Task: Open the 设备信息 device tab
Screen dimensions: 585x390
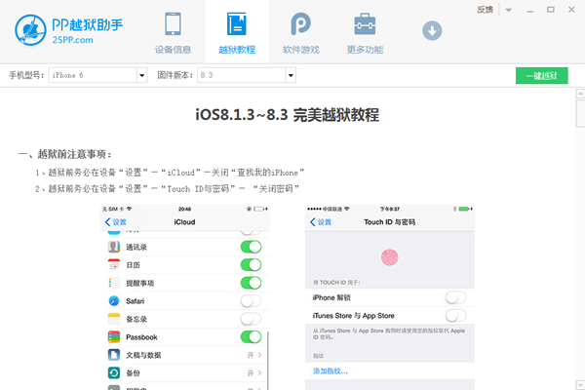Action: [174, 33]
